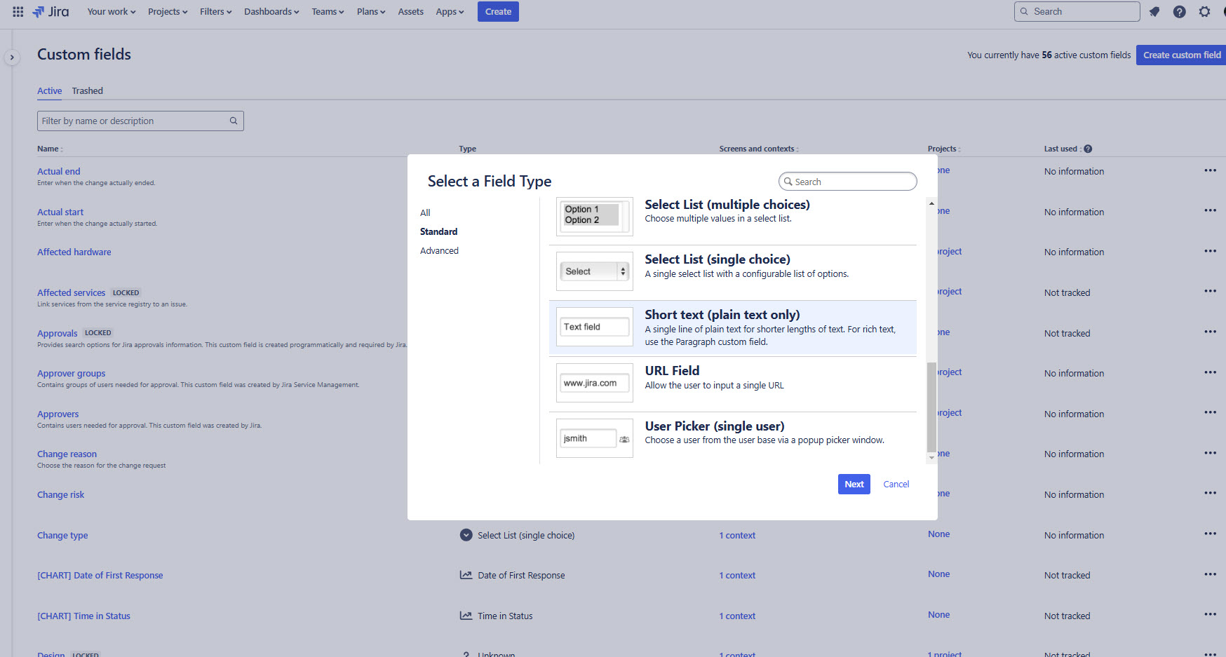The width and height of the screenshot is (1226, 657).
Task: Click the Last used help icon
Action: point(1088,149)
